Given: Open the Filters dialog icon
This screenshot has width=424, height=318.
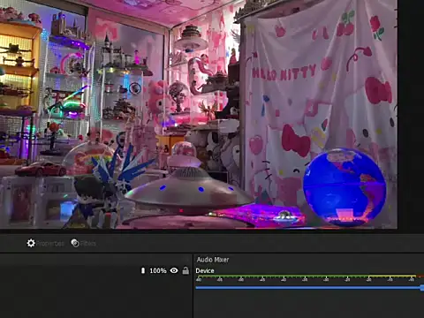Looking at the screenshot, I should click(x=75, y=243).
